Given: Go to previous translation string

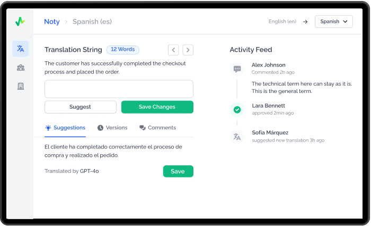Looking at the screenshot, I should pos(173,50).
